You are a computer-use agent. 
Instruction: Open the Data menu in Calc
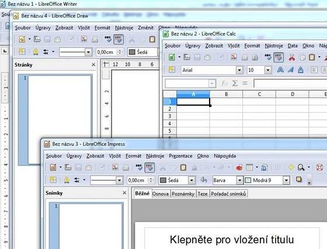[293, 46]
